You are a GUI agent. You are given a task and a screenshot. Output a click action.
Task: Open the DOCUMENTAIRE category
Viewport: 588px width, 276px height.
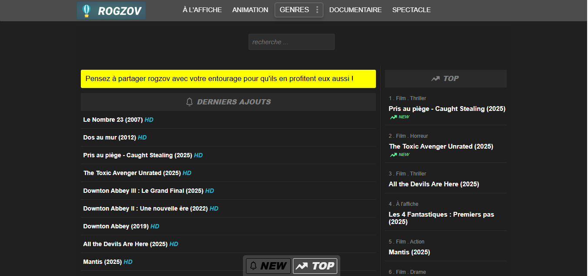355,10
